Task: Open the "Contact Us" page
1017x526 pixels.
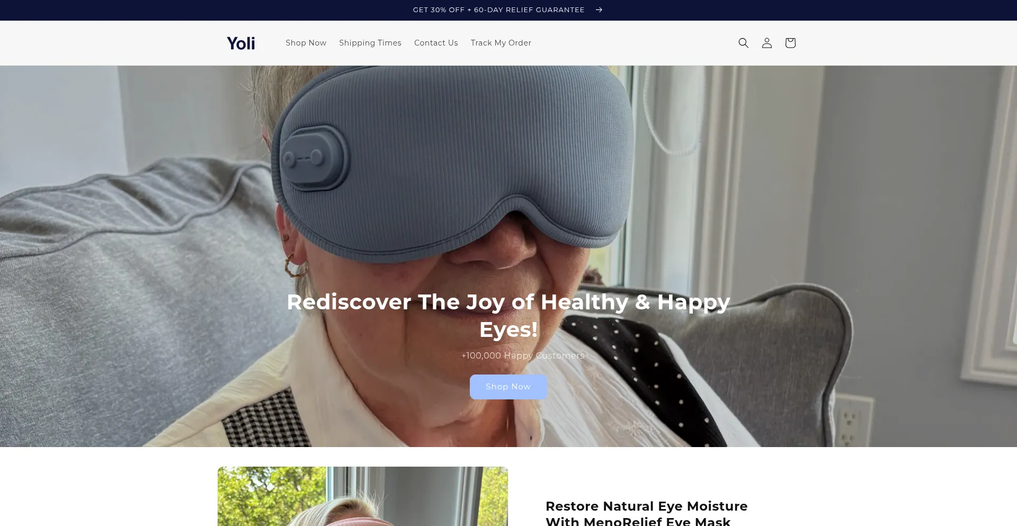Action: [x=435, y=43]
